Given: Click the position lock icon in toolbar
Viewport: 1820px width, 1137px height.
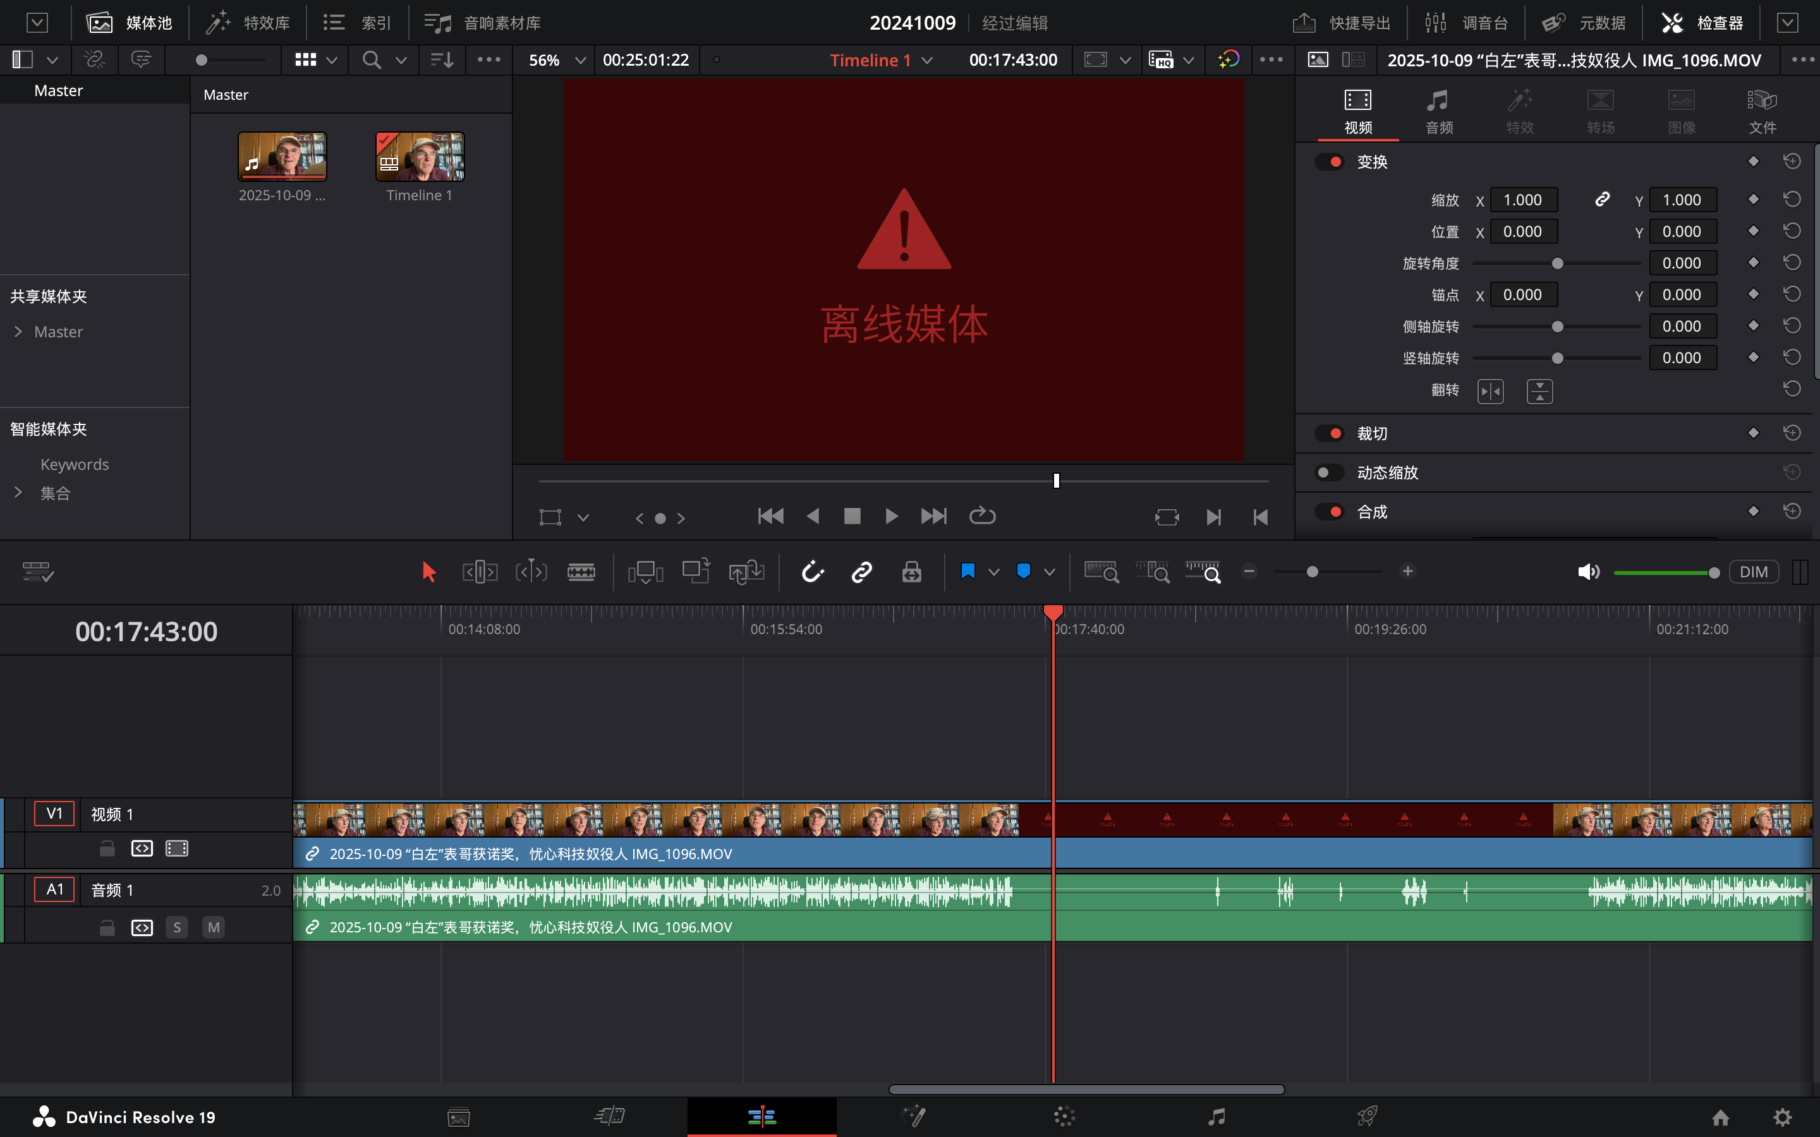Looking at the screenshot, I should click(911, 572).
